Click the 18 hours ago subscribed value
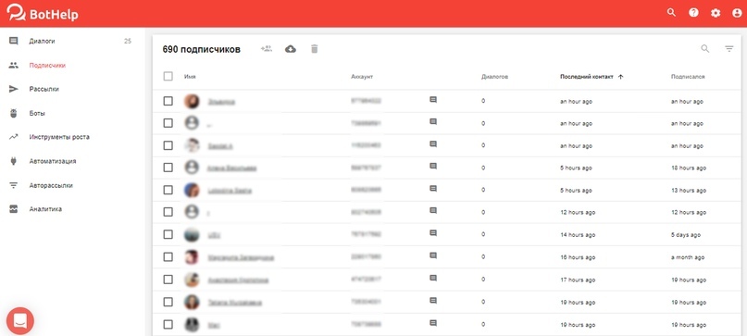The width and height of the screenshot is (747, 336). tap(689, 168)
